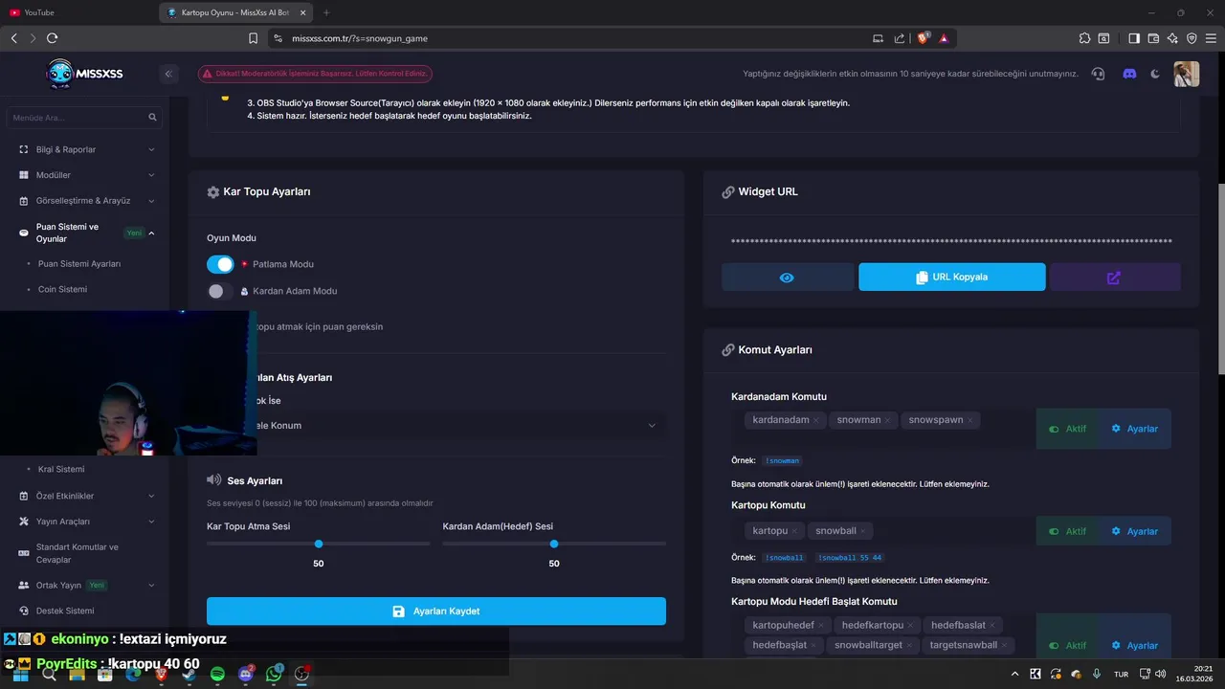
Task: Open the browser hamburger menu
Action: point(1211,38)
